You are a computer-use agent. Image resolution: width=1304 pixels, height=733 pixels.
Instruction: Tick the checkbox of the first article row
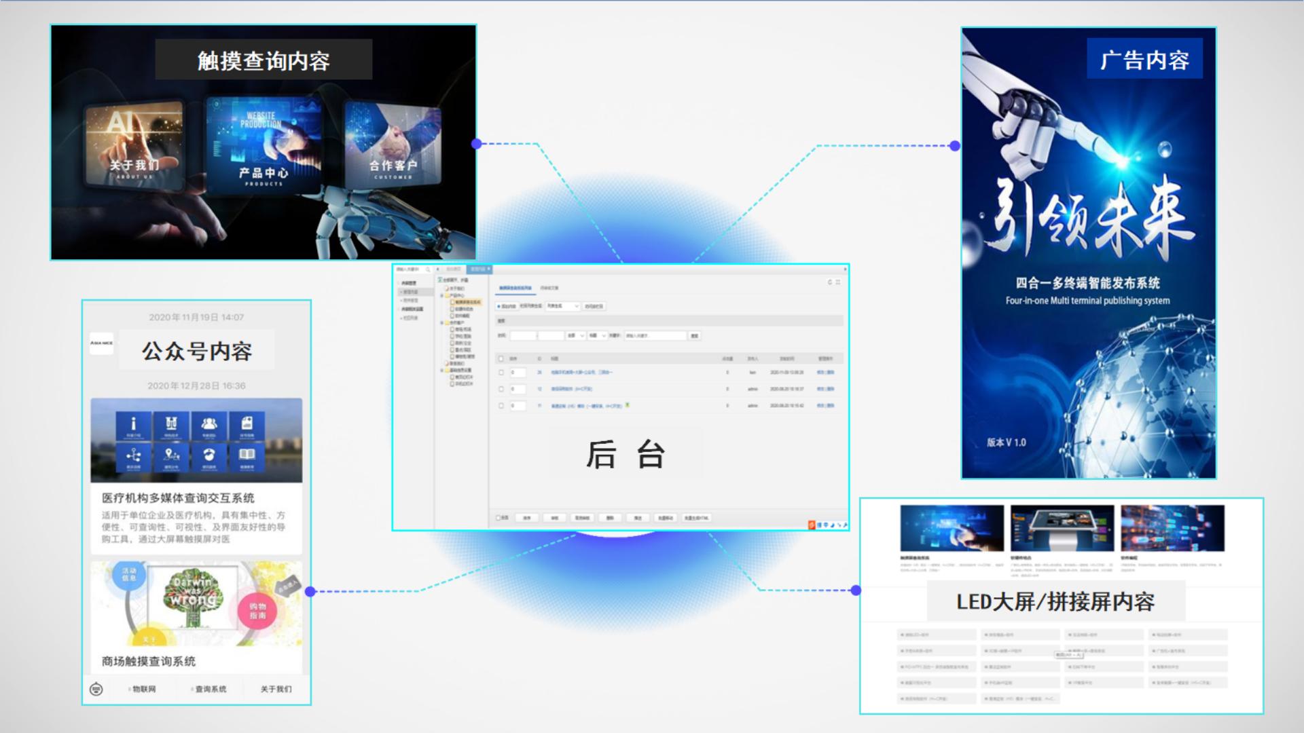(501, 372)
